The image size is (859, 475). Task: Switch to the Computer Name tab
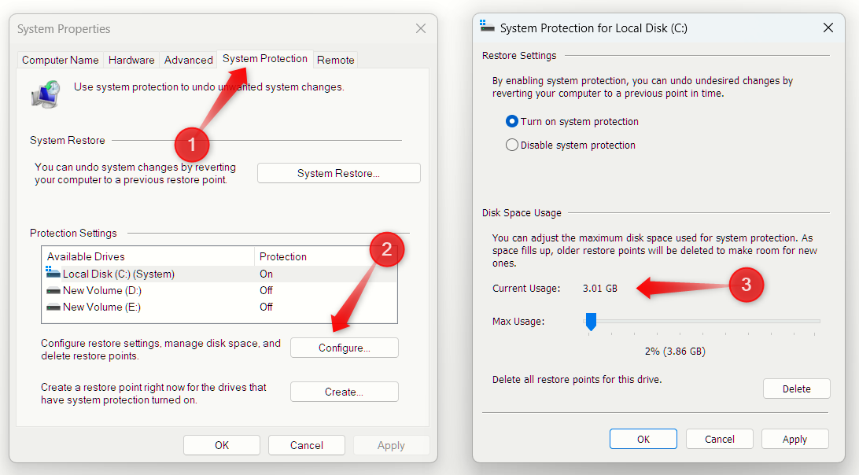(x=61, y=60)
